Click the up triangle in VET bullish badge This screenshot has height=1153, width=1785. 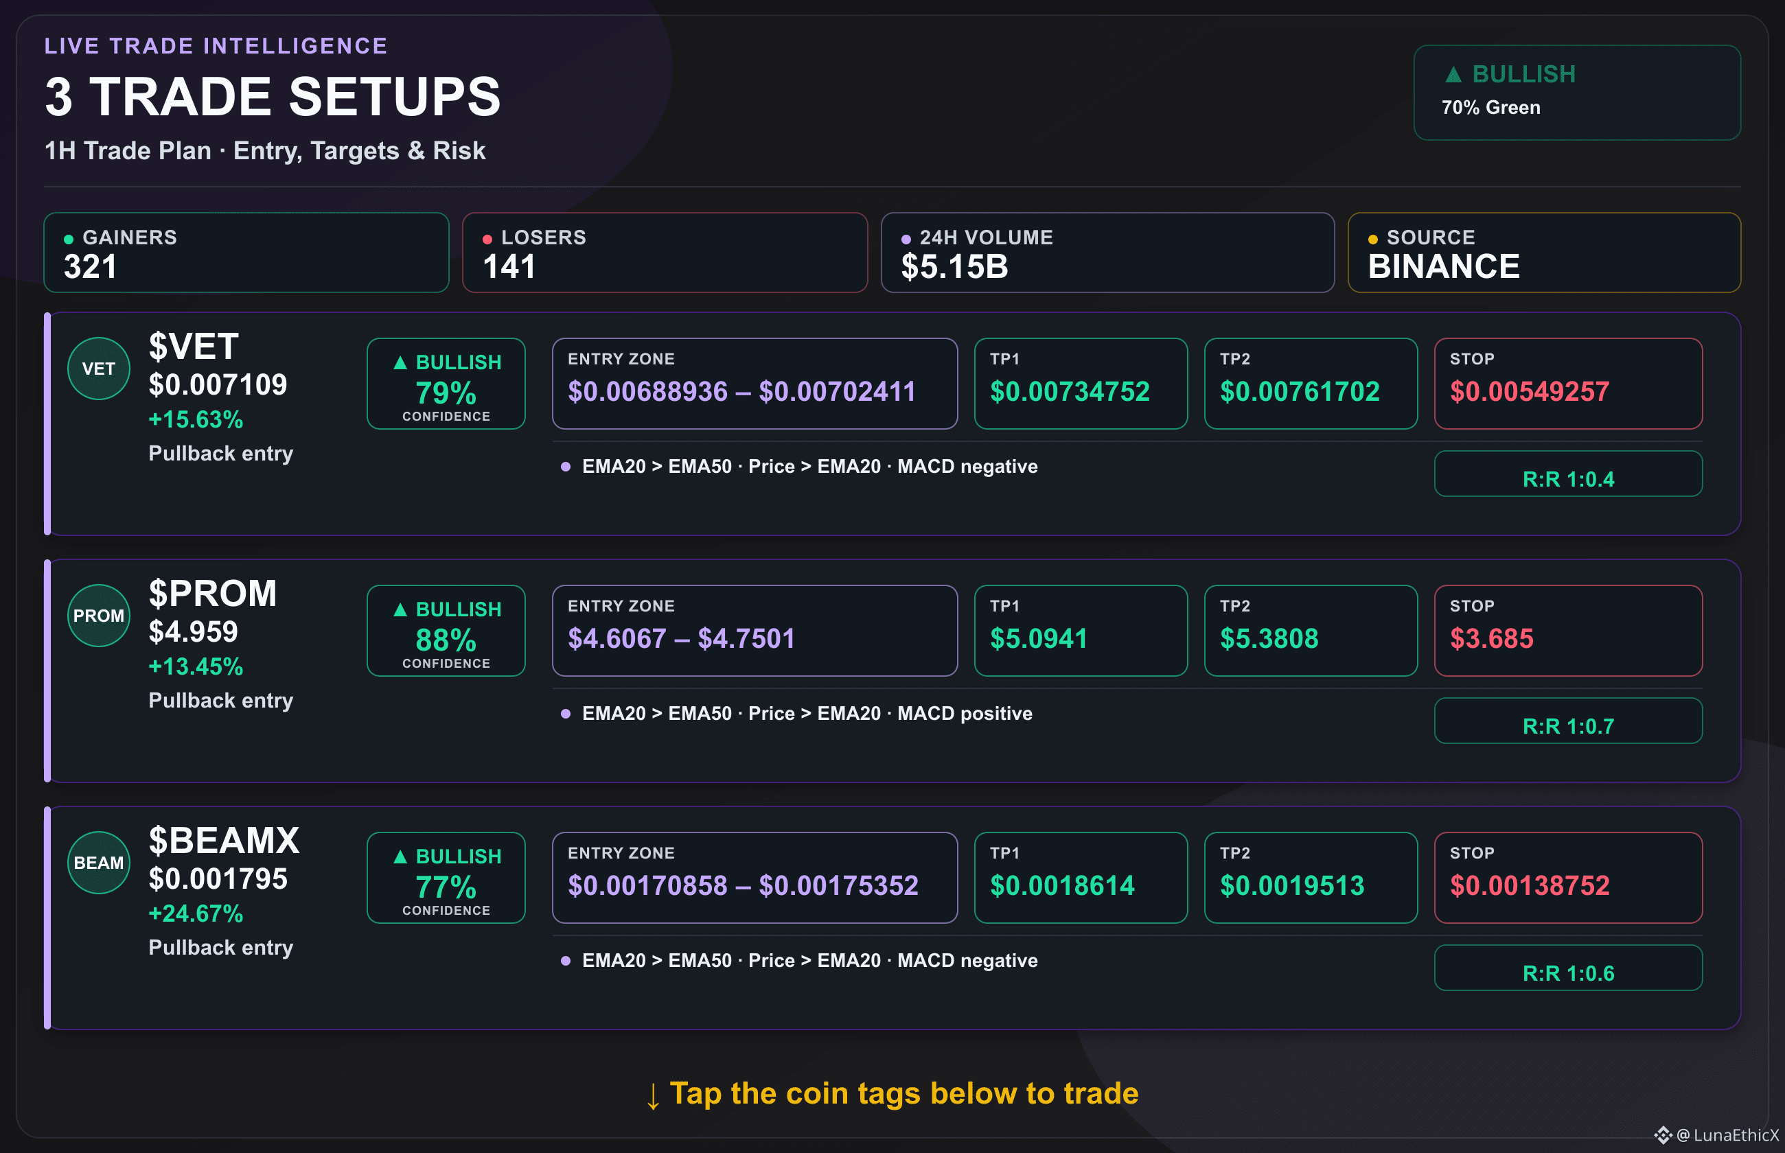(400, 362)
